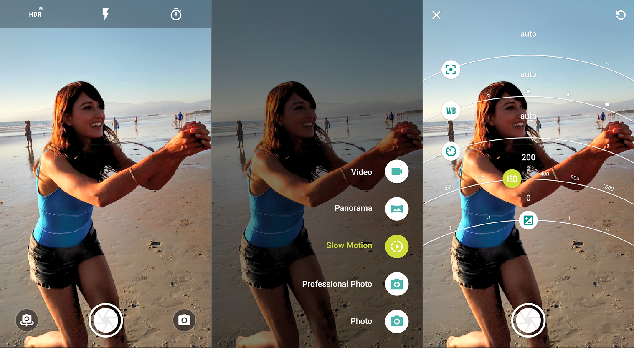The height and width of the screenshot is (348, 634).
Task: Close the professional controls panel
Action: tap(436, 15)
